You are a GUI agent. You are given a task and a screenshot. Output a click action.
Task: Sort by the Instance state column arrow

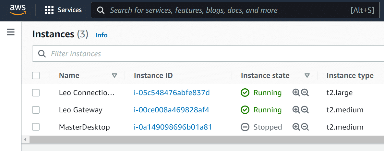[307, 75]
